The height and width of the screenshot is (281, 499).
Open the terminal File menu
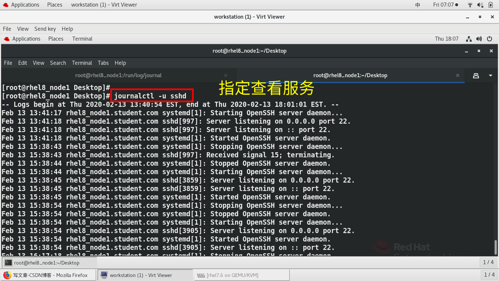(x=8, y=63)
